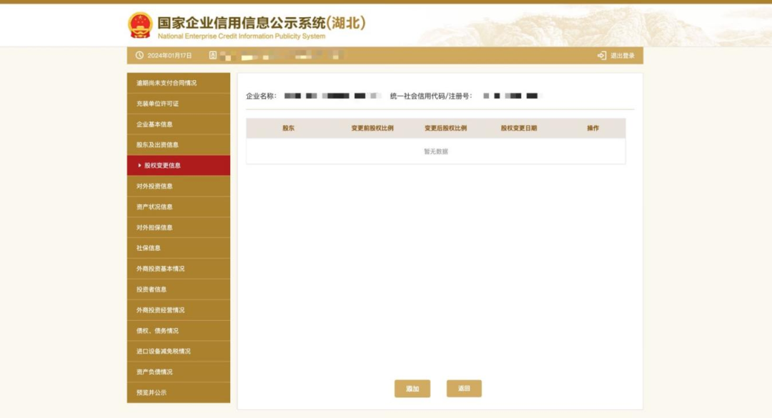Click the 股权变更日期 column header
The width and height of the screenshot is (772, 418).
pos(518,129)
